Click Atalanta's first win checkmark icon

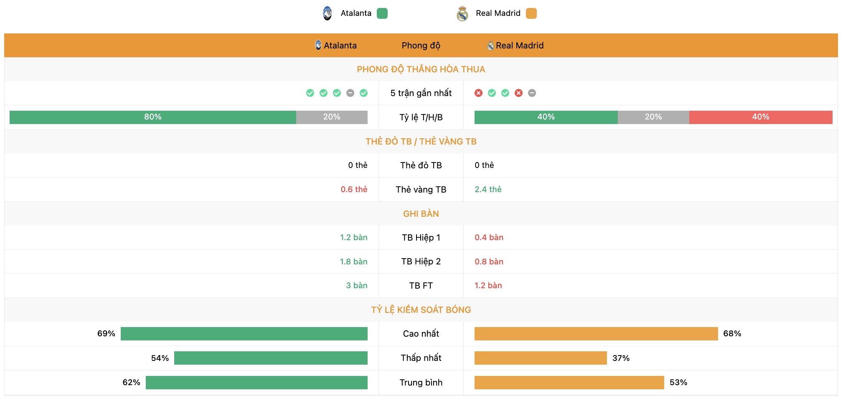point(310,93)
